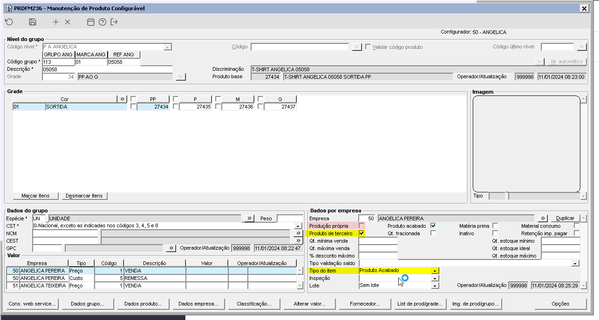Enable Material consumo checkbox
The width and height of the screenshot is (599, 320).
tap(577, 225)
